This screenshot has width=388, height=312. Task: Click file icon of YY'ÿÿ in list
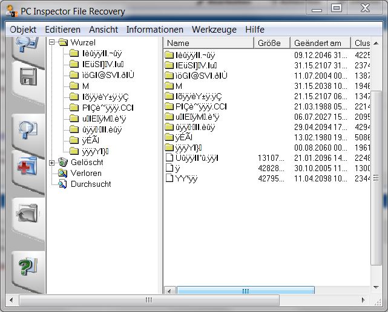(x=169, y=178)
